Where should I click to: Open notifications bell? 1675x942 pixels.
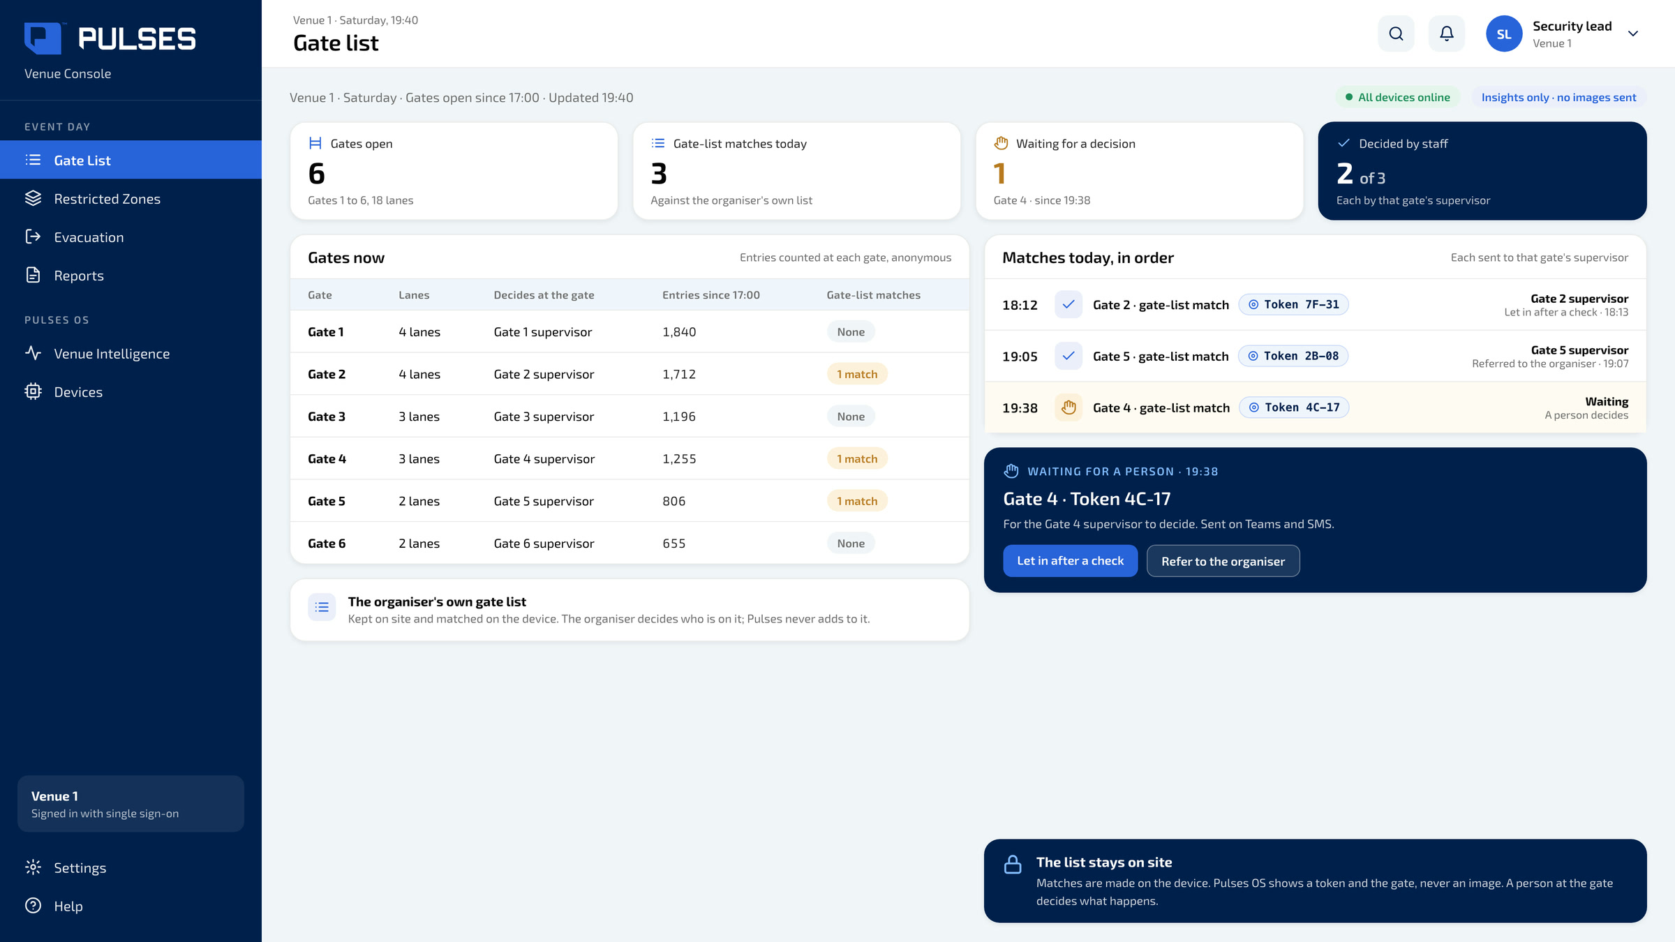[x=1446, y=33]
